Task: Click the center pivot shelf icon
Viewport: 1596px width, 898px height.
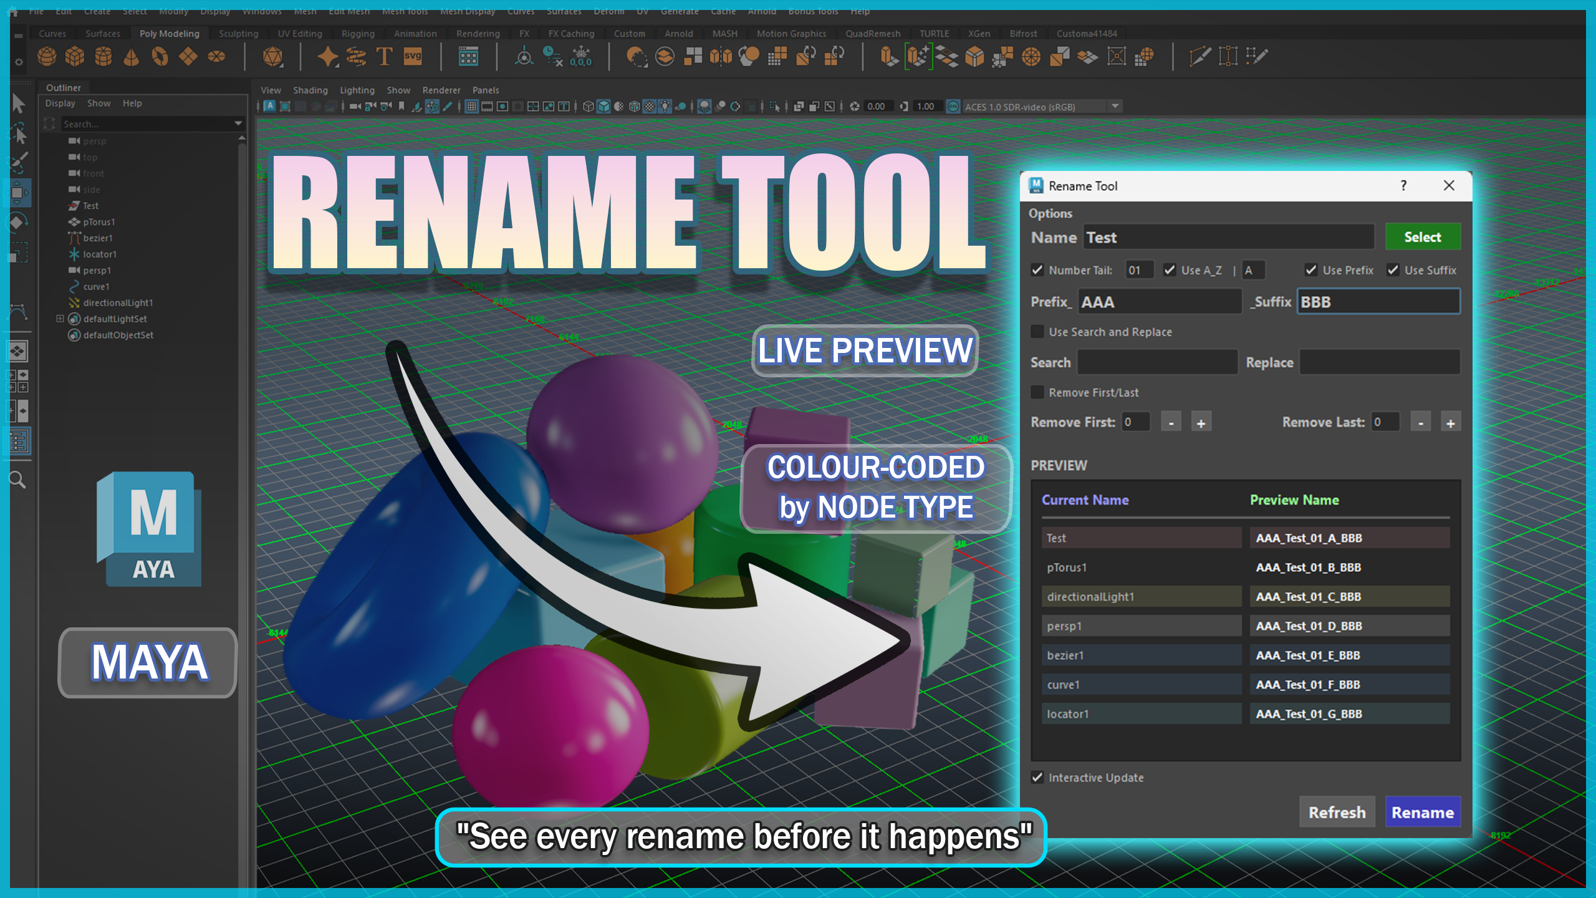Action: click(524, 57)
